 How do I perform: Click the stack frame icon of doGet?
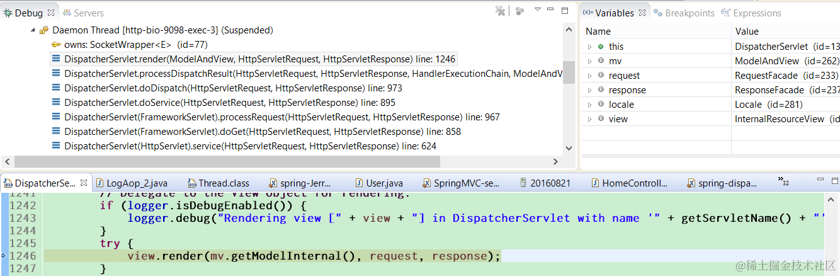point(56,132)
